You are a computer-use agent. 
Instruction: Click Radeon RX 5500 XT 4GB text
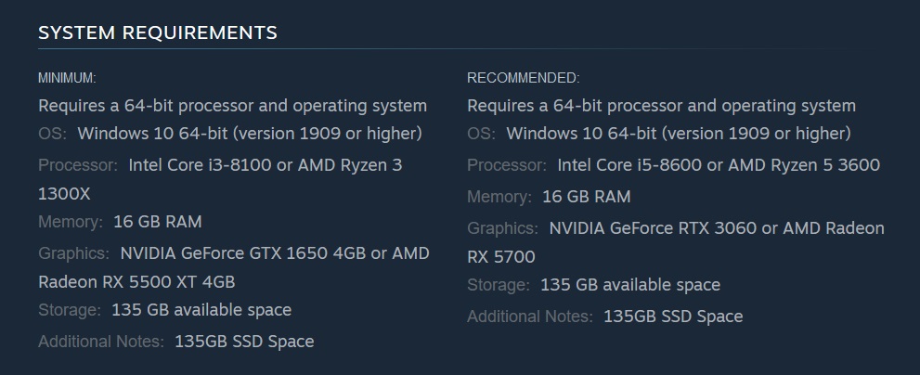(136, 281)
